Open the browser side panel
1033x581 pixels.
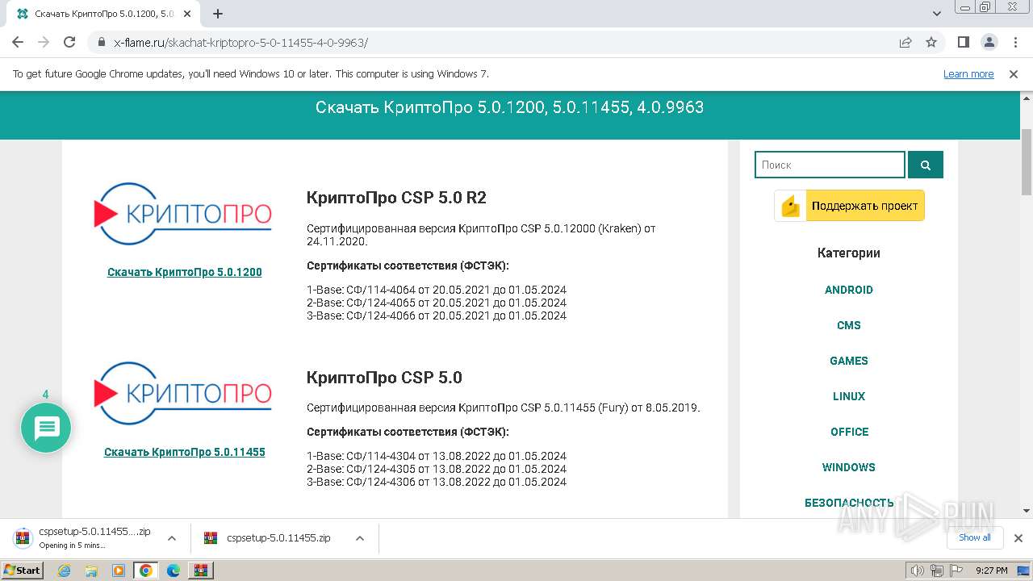[964, 42]
